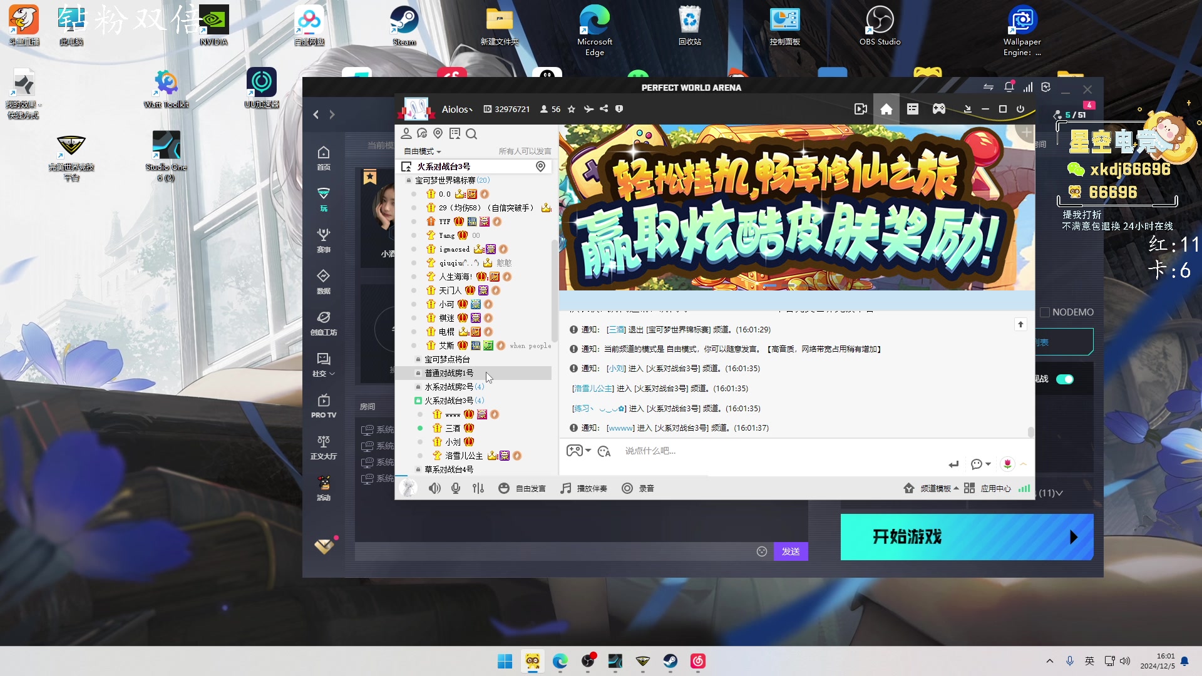Select the 草系对战台4号 channel

click(448, 469)
